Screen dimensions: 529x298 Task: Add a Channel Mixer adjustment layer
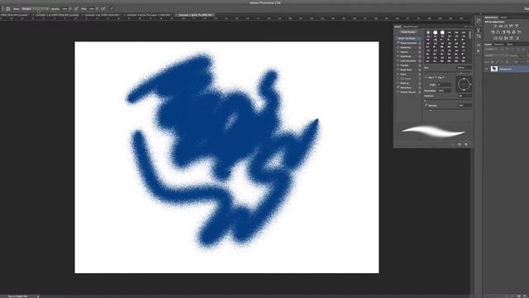(x=514, y=32)
